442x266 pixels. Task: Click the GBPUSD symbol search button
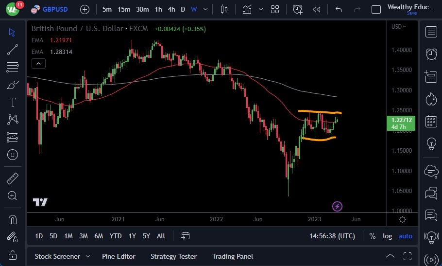point(50,9)
